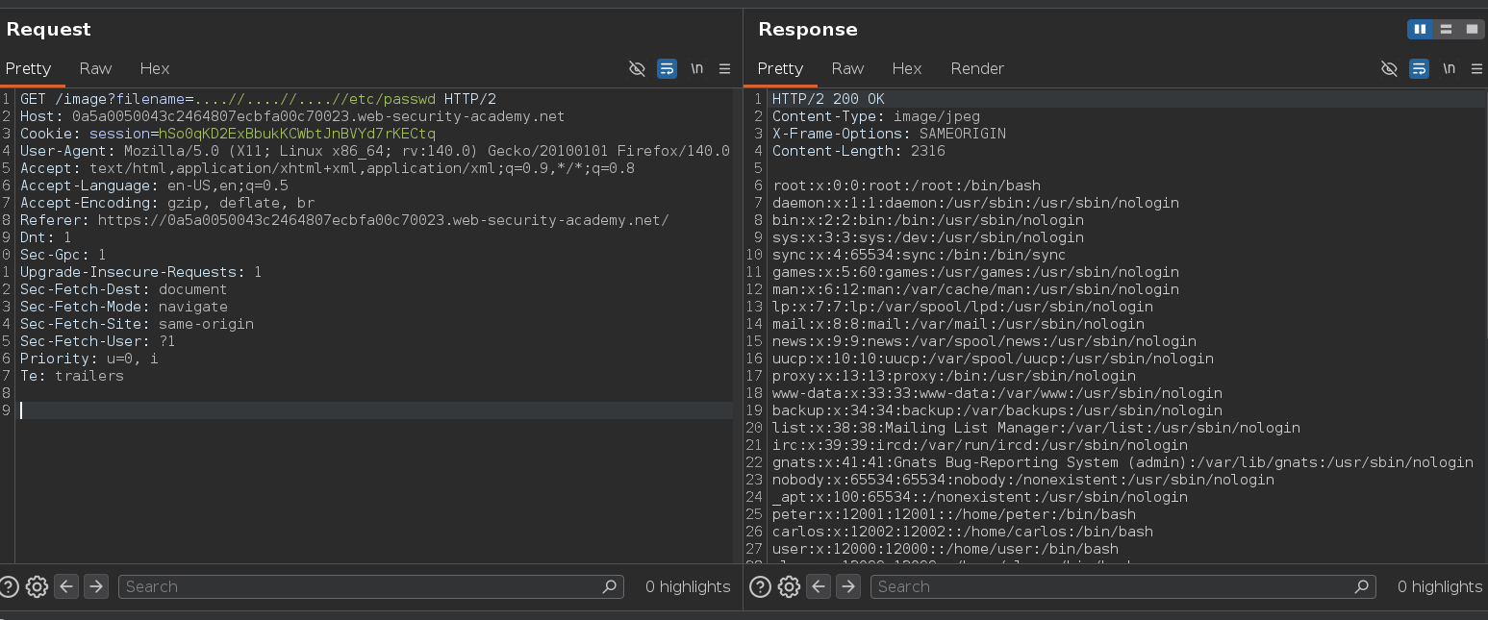Open the Response panel options menu
This screenshot has height=620, width=1488.
tap(1476, 68)
